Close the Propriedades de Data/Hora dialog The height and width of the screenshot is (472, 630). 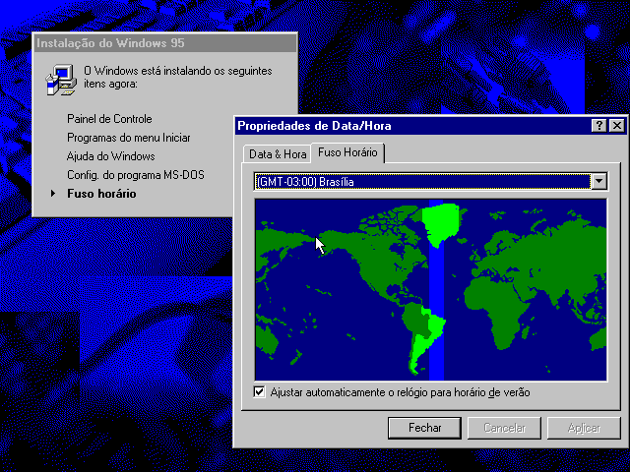tap(617, 126)
